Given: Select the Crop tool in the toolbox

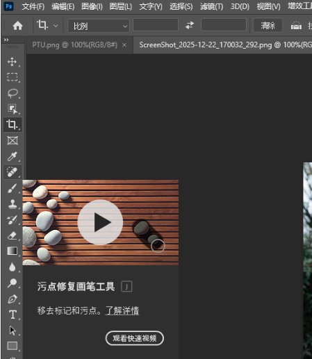Looking at the screenshot, I should click(x=13, y=124).
